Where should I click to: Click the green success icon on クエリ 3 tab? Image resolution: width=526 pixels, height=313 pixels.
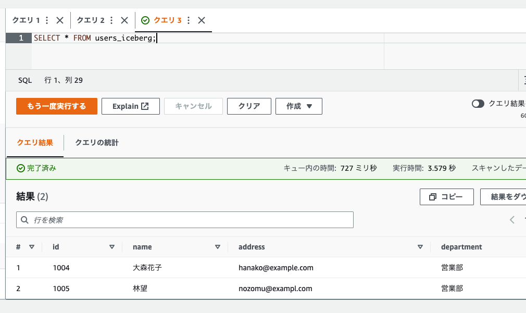point(145,20)
